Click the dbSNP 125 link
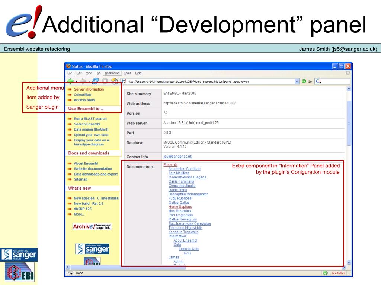381x285 pixels. [83, 209]
